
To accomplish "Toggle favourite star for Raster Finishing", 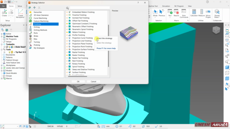I will [x=67, y=55].
